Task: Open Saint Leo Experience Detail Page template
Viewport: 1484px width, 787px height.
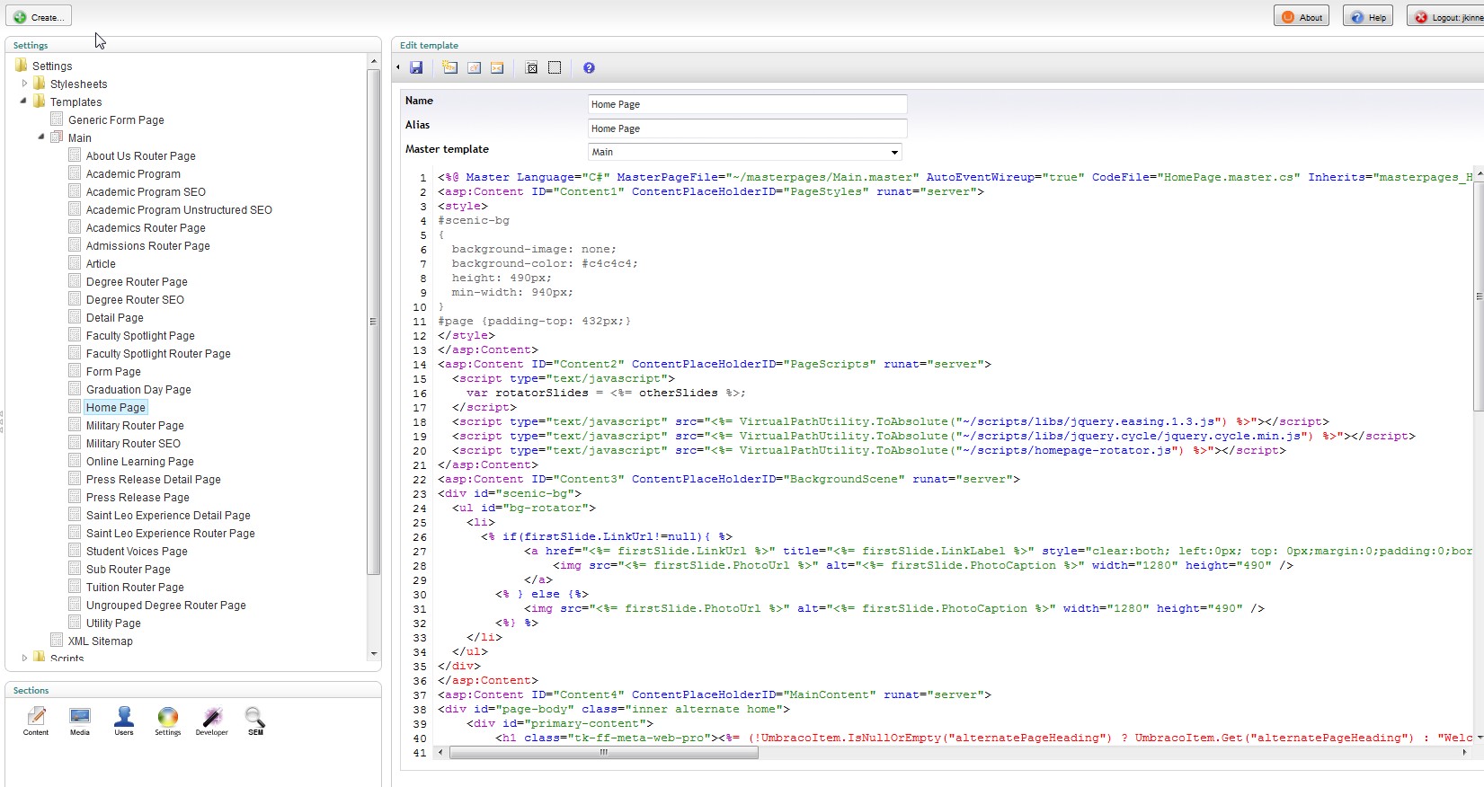Action: coord(168,515)
